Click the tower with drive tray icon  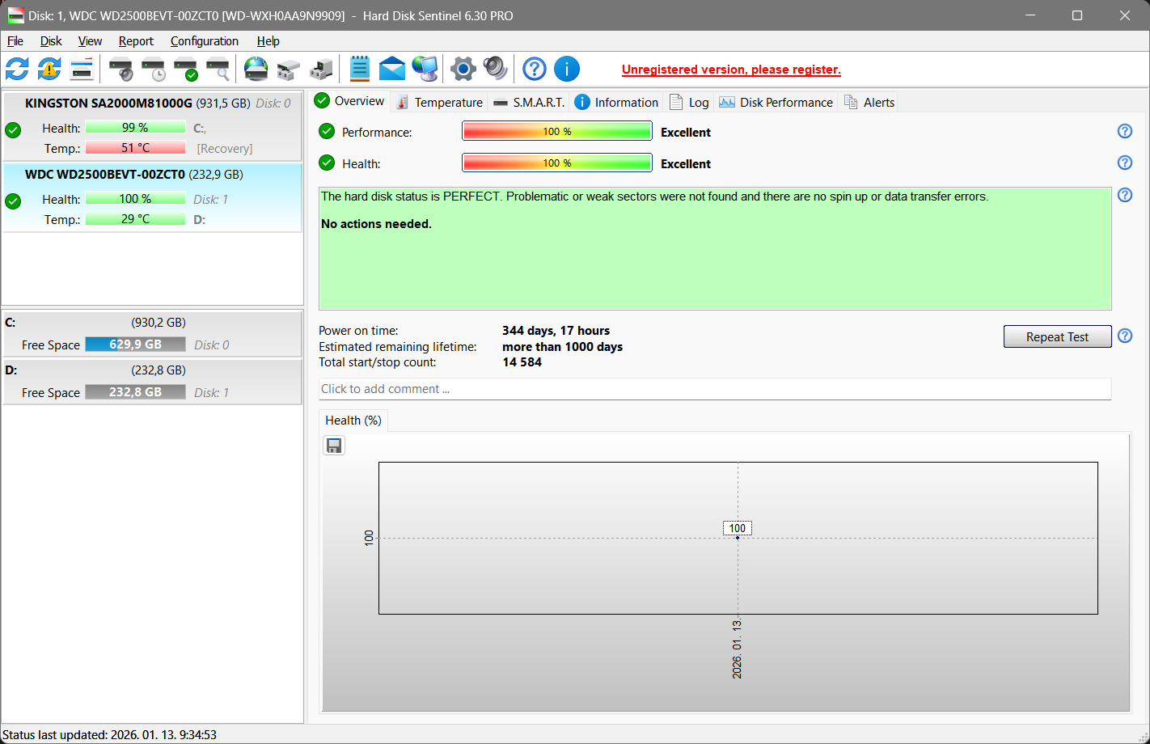click(321, 70)
